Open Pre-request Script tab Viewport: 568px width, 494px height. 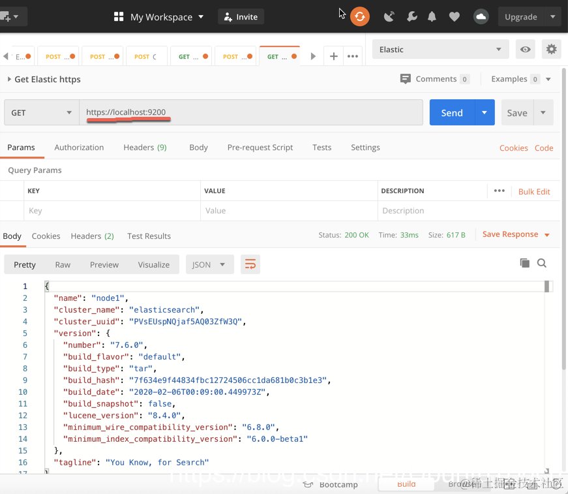pos(260,147)
